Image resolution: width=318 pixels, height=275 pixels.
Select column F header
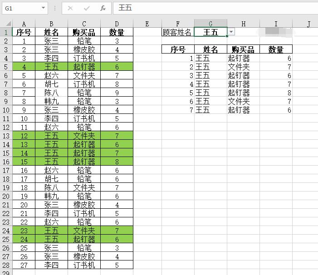(x=178, y=24)
